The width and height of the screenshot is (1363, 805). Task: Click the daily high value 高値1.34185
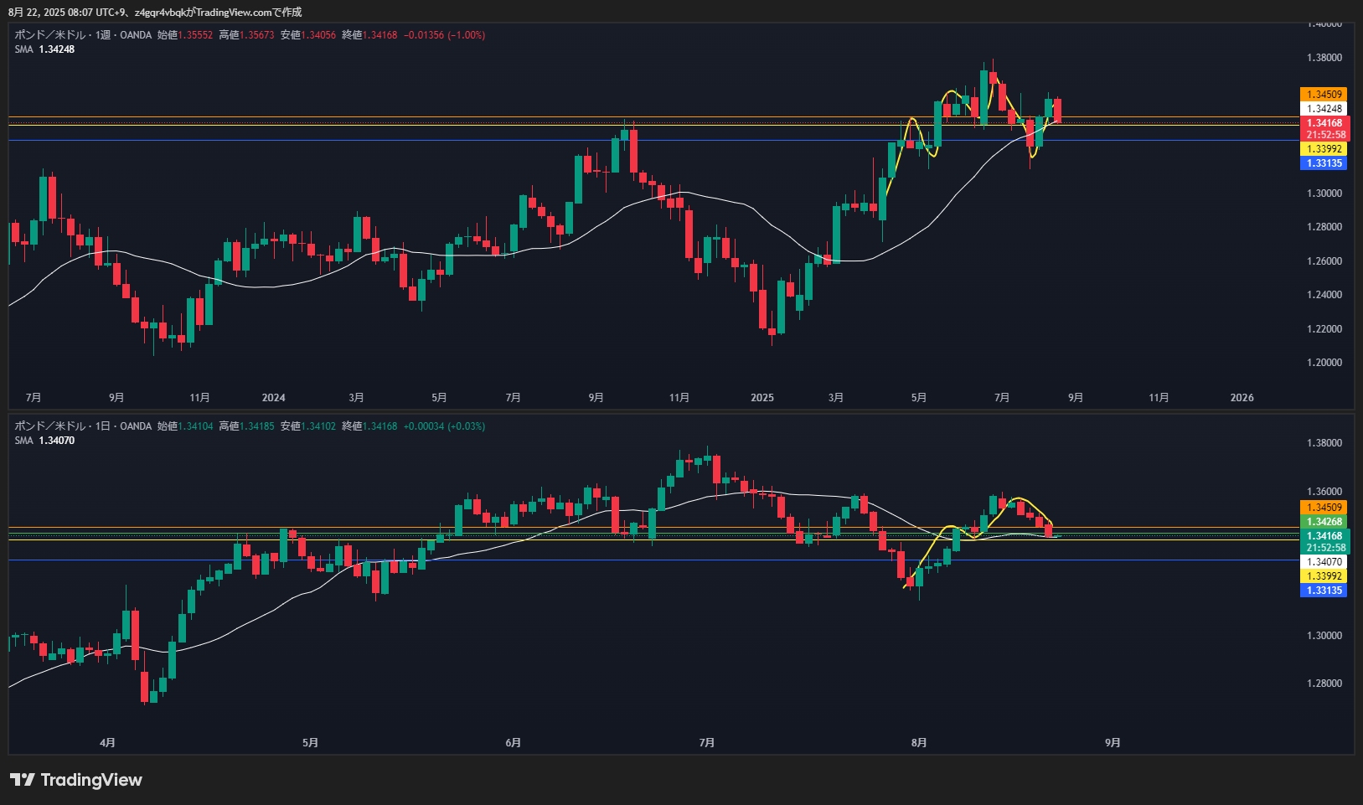[246, 426]
